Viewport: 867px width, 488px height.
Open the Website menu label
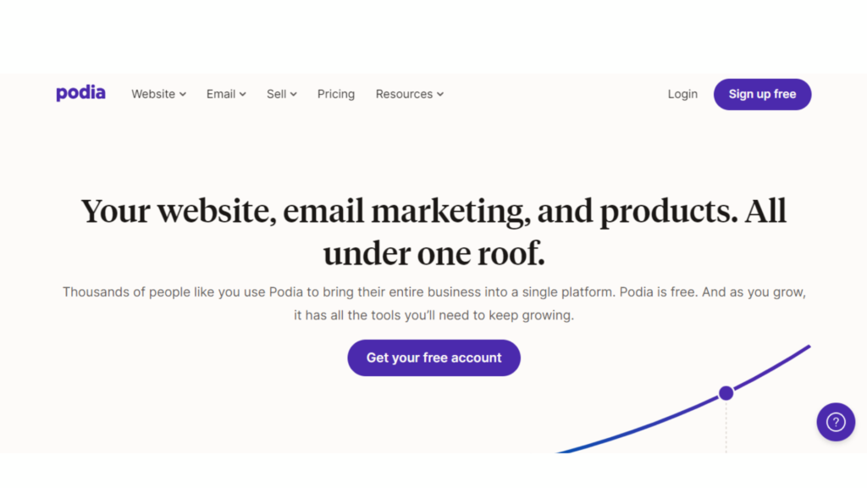click(x=153, y=94)
